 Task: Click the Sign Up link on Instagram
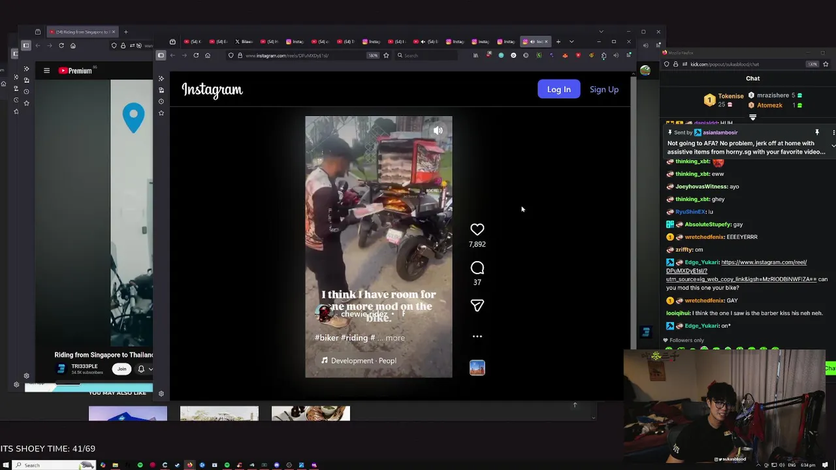[x=604, y=89]
